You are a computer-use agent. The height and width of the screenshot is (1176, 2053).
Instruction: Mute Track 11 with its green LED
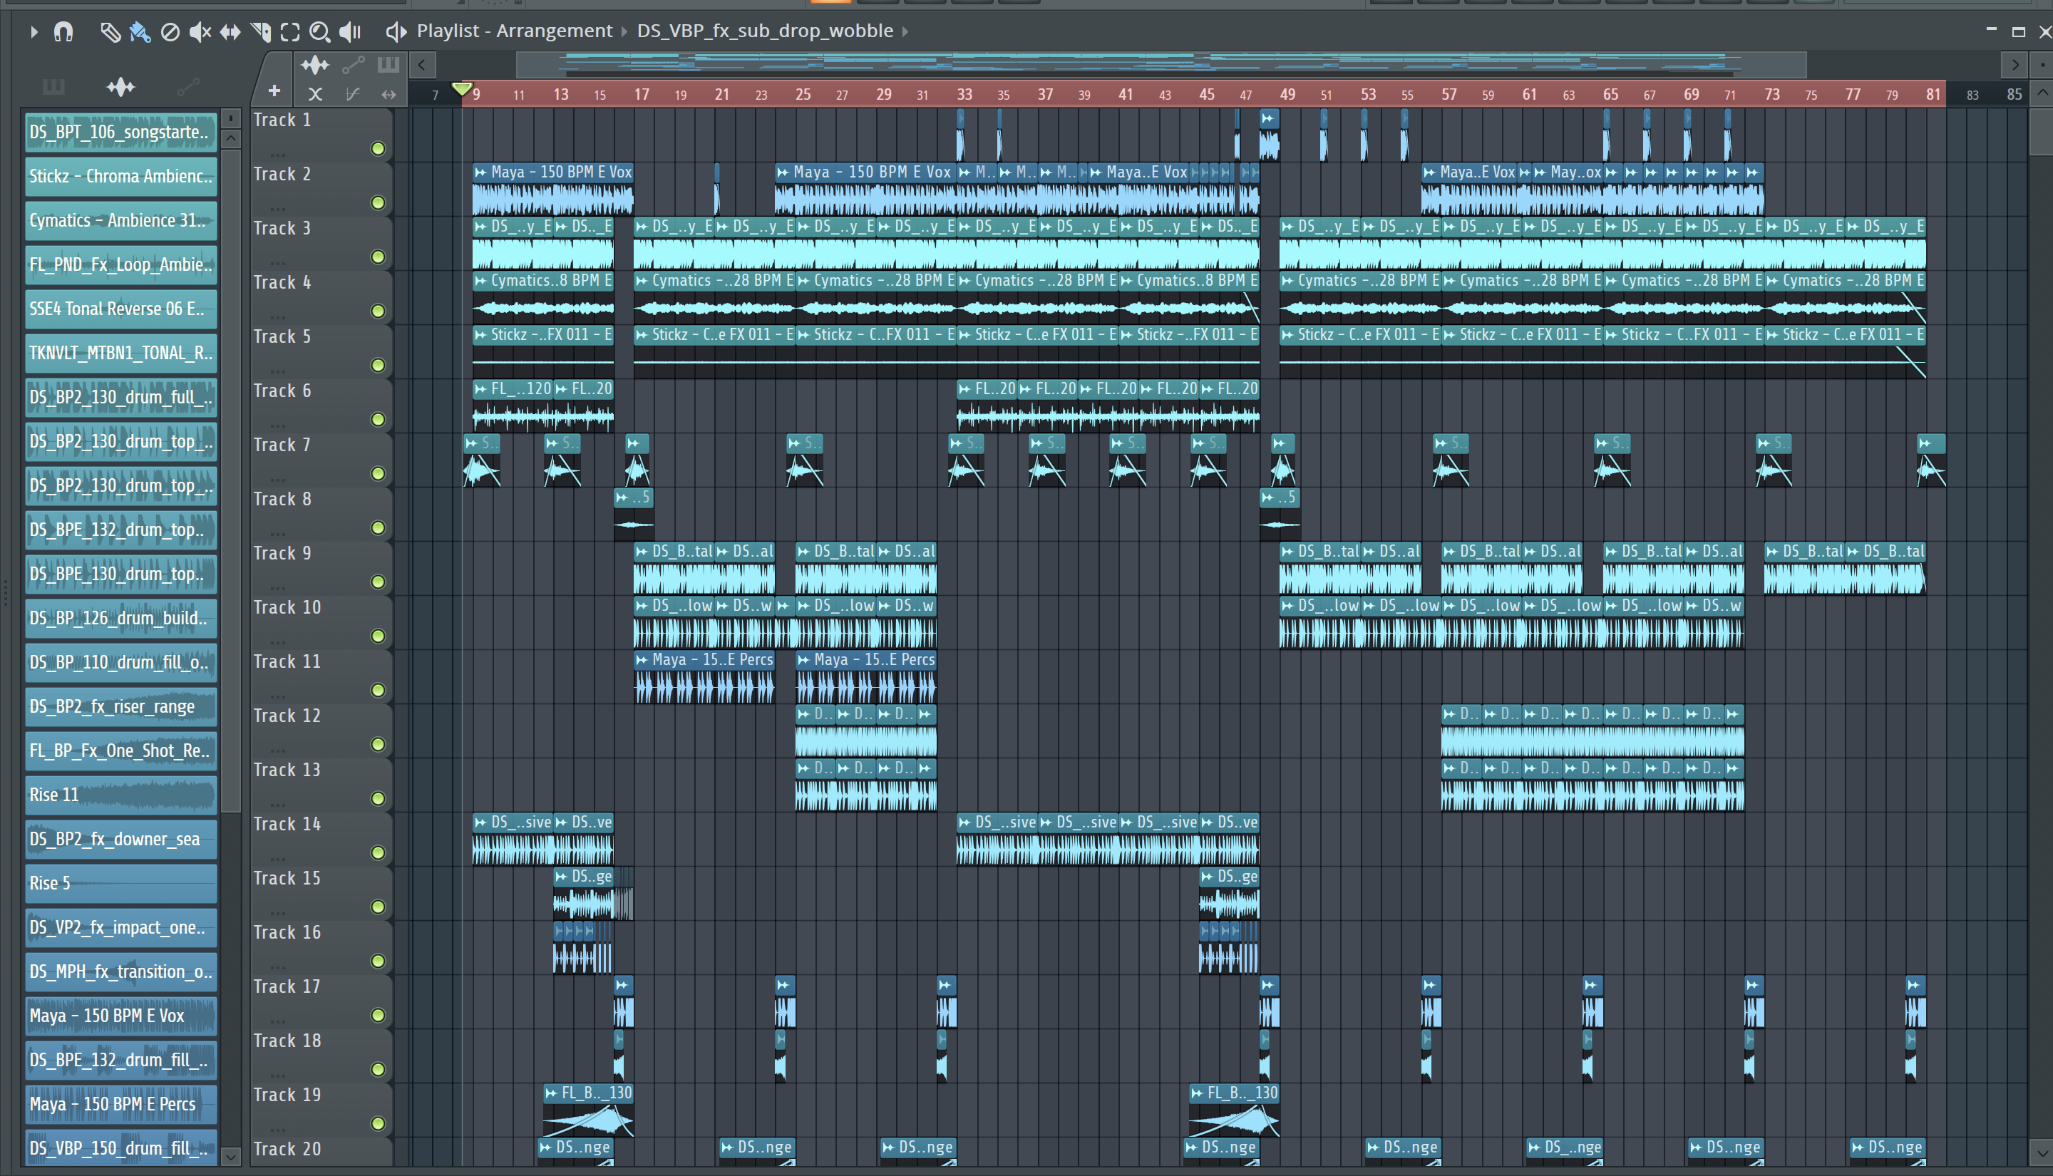[x=377, y=690]
